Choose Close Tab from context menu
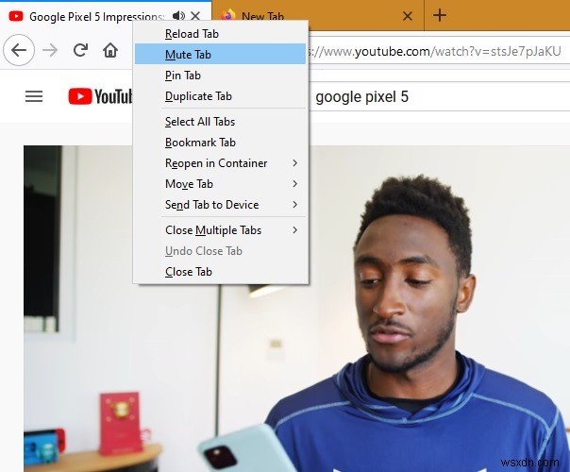 [x=220, y=271]
